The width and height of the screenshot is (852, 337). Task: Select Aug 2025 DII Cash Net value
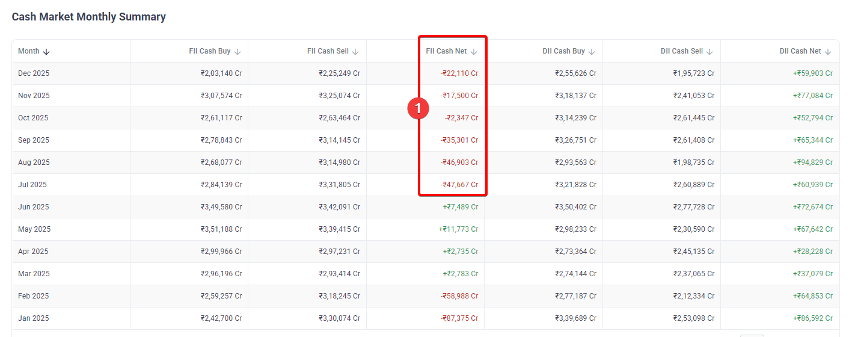point(812,162)
